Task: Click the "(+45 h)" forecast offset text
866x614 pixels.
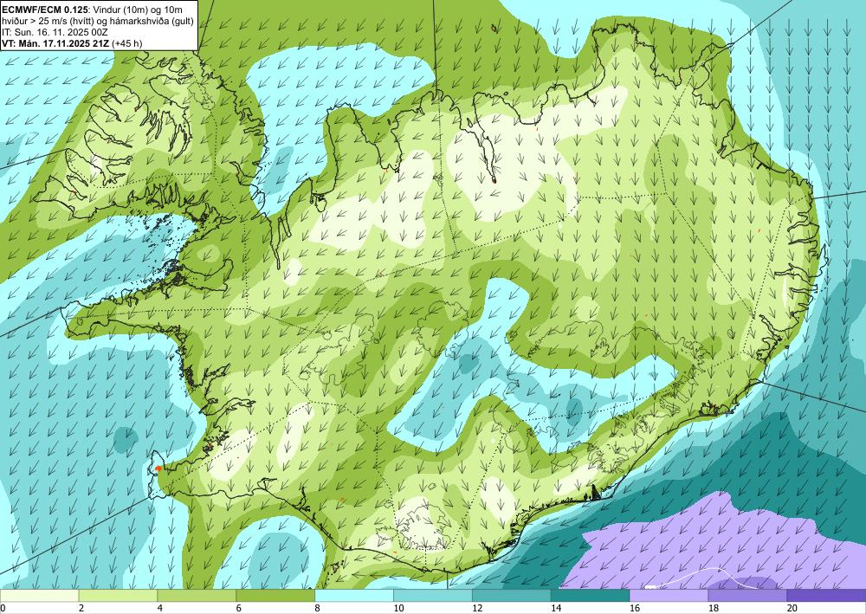Action: tap(126, 43)
